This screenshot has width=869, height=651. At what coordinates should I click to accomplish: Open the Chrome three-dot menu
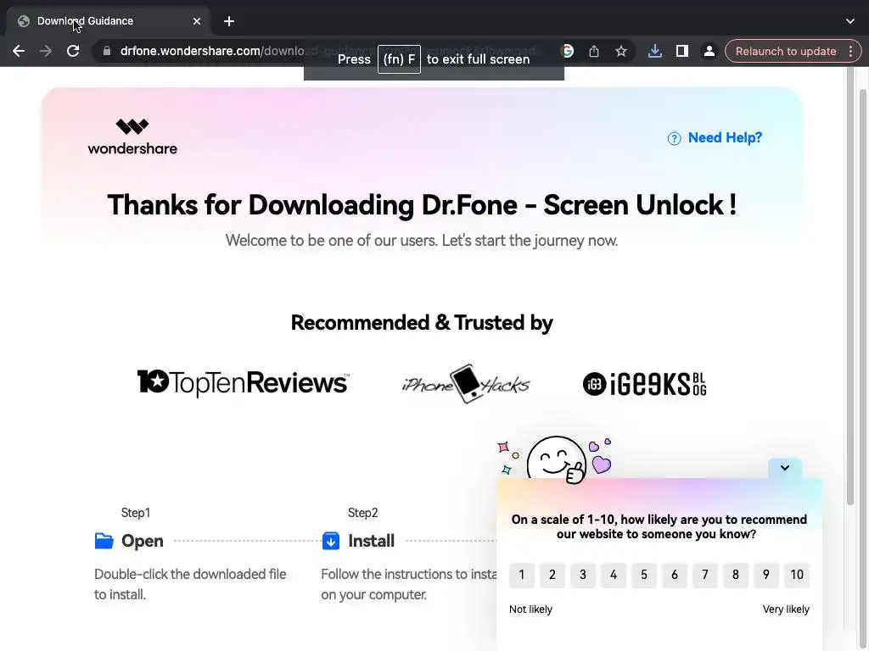coord(850,51)
